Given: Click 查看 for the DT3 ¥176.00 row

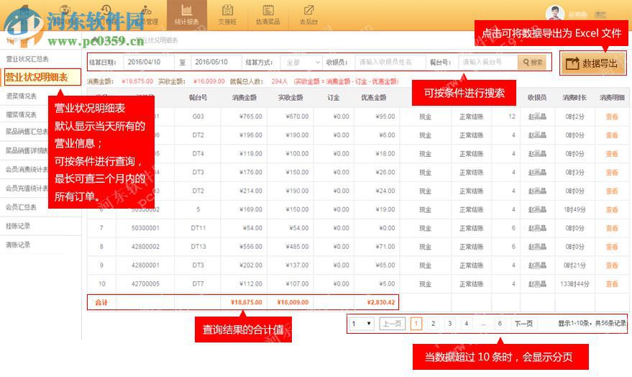Looking at the screenshot, I should pyautogui.click(x=612, y=172).
